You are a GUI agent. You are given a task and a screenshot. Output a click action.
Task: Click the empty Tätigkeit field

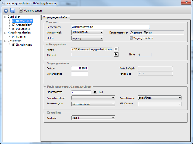tap(91, 55)
